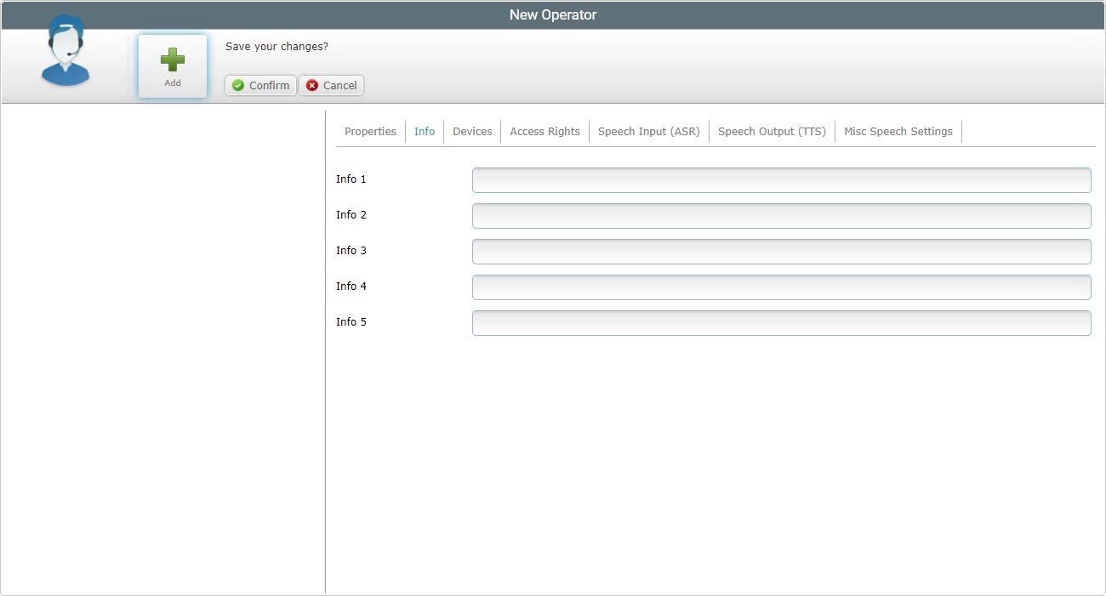The image size is (1106, 596).
Task: Click the Info 1 field label
Action: point(351,179)
